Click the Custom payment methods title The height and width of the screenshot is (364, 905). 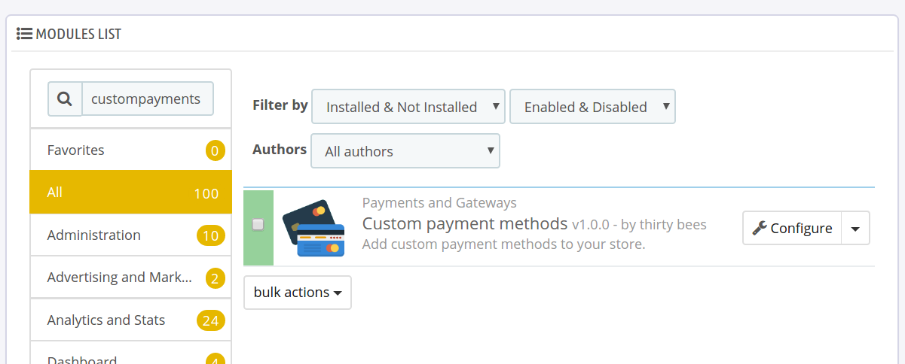pos(464,224)
